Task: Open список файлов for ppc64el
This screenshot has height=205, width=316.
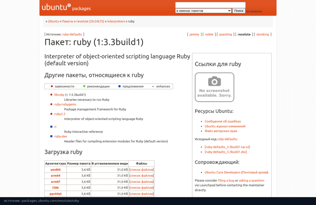Action: (x=141, y=194)
